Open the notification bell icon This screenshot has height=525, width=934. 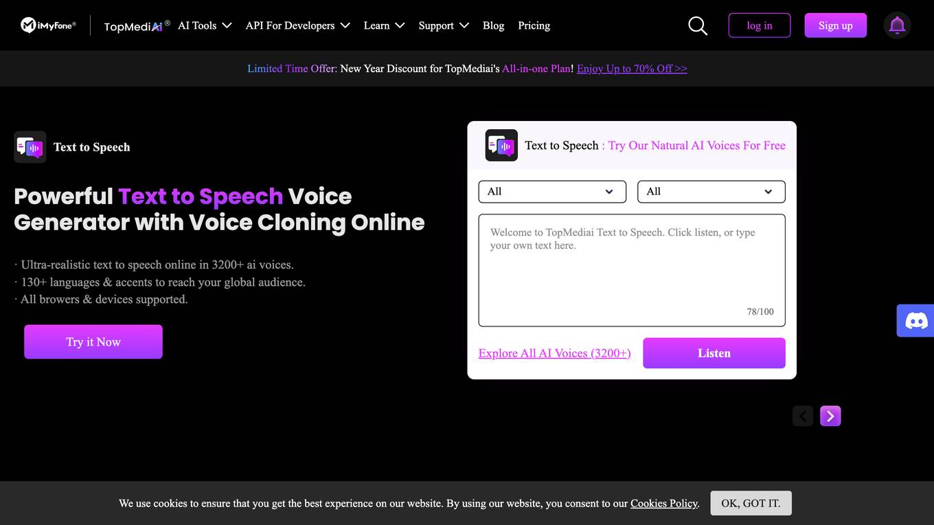point(897,25)
